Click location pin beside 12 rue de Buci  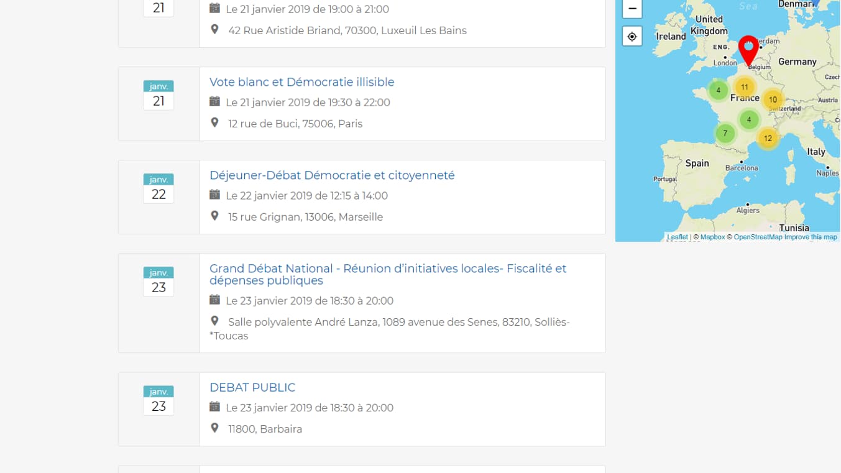[215, 123]
